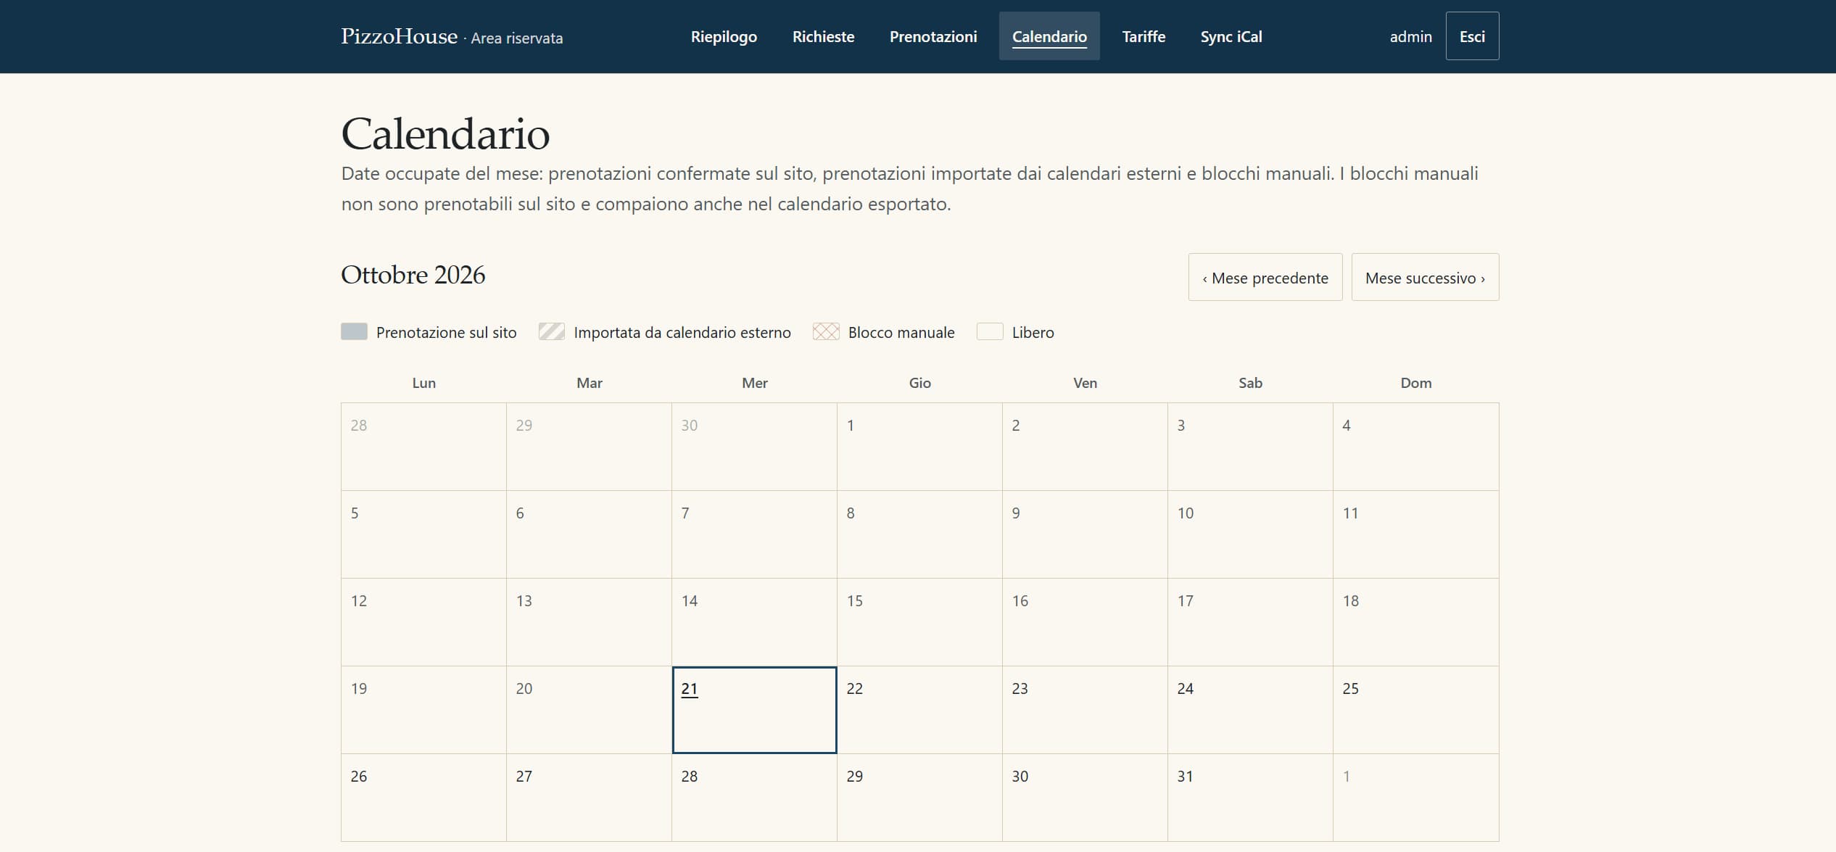Select day 5 October cell

424,534
